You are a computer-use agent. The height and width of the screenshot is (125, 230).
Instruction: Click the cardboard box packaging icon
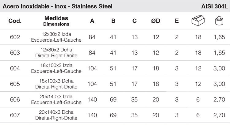click(x=198, y=21)
